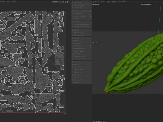163x122 pixels.
Task: Open the viewport Cameras menu
Action: [102, 2]
